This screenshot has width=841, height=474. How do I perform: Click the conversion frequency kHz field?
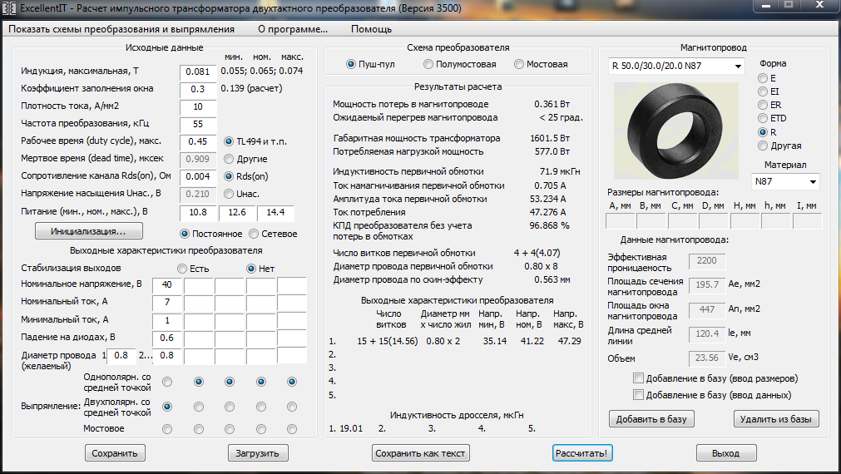coord(198,124)
